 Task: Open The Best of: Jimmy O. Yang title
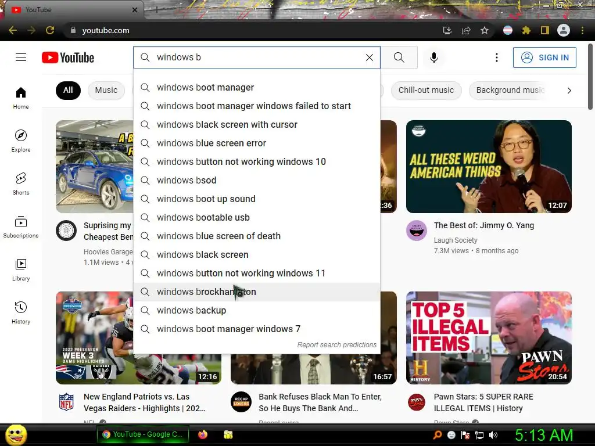pyautogui.click(x=484, y=225)
